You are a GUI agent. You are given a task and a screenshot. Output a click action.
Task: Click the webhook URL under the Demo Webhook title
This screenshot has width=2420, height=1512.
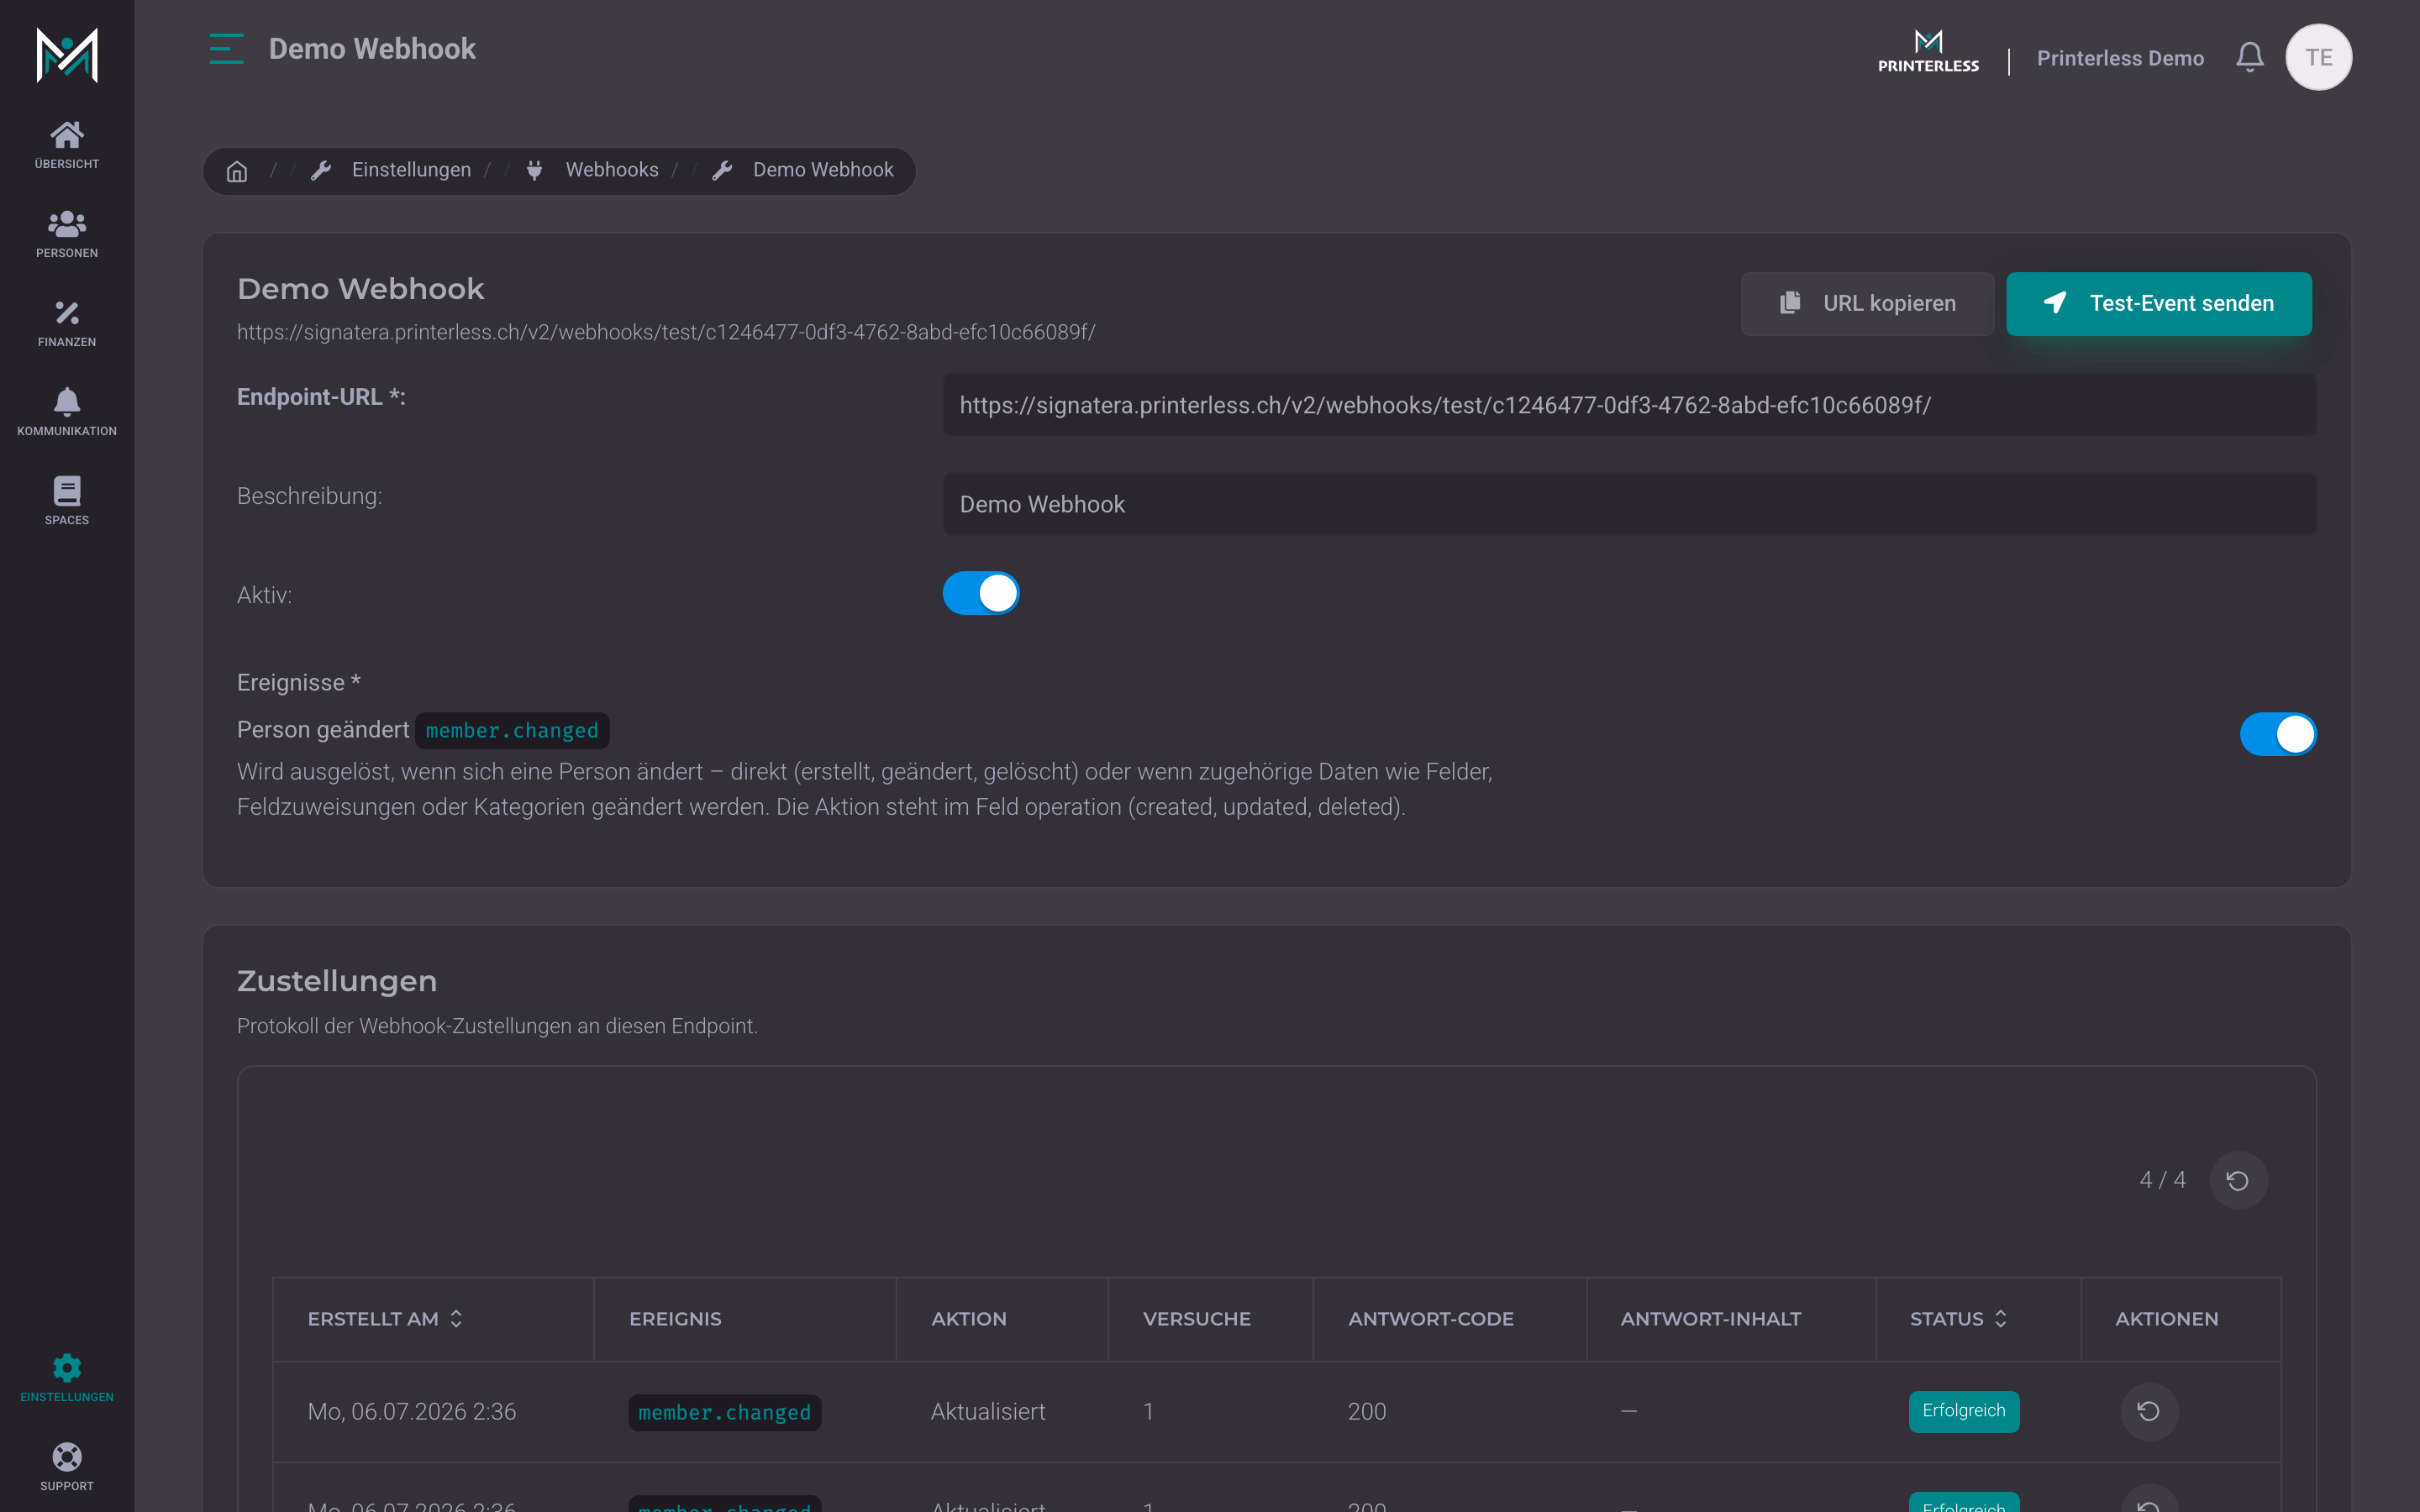[666, 332]
